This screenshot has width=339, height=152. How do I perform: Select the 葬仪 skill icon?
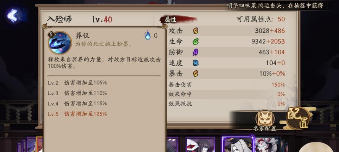[59, 43]
